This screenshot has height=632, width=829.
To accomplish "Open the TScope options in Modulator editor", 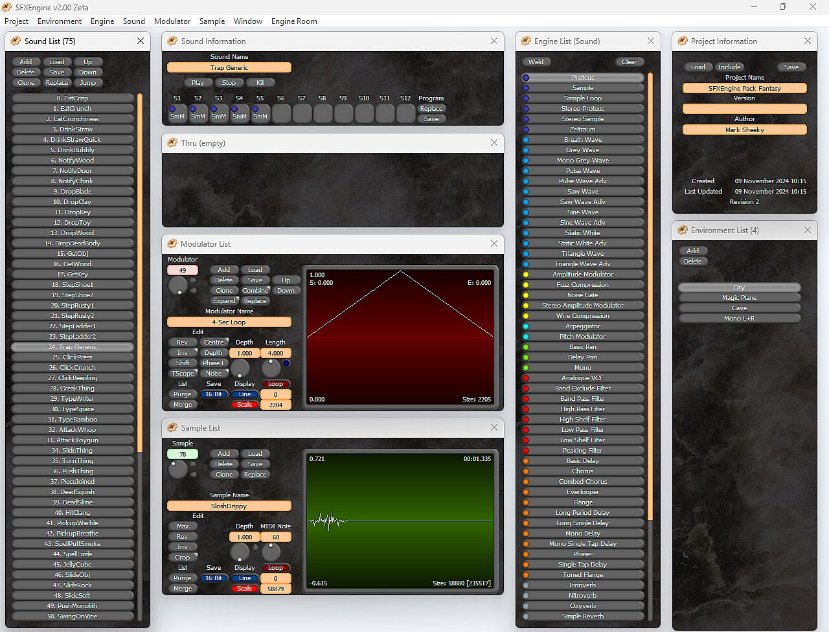I will pyautogui.click(x=183, y=374).
